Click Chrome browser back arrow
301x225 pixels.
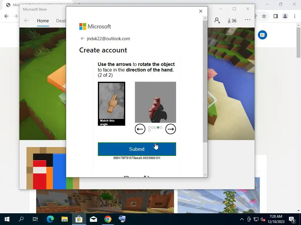coord(6,16)
